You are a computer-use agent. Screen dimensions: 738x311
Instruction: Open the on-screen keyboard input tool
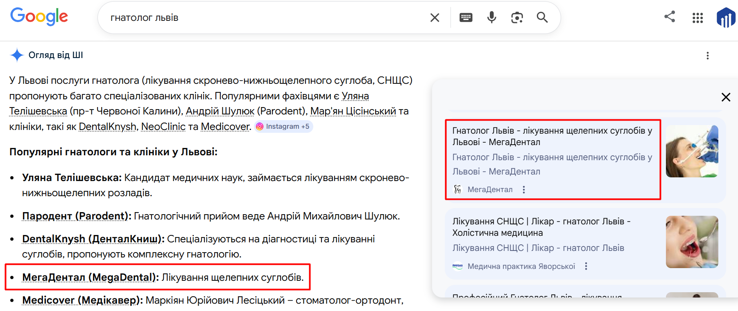pyautogui.click(x=466, y=18)
